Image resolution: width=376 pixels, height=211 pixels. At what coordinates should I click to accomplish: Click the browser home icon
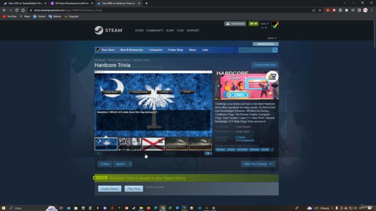click(x=23, y=11)
